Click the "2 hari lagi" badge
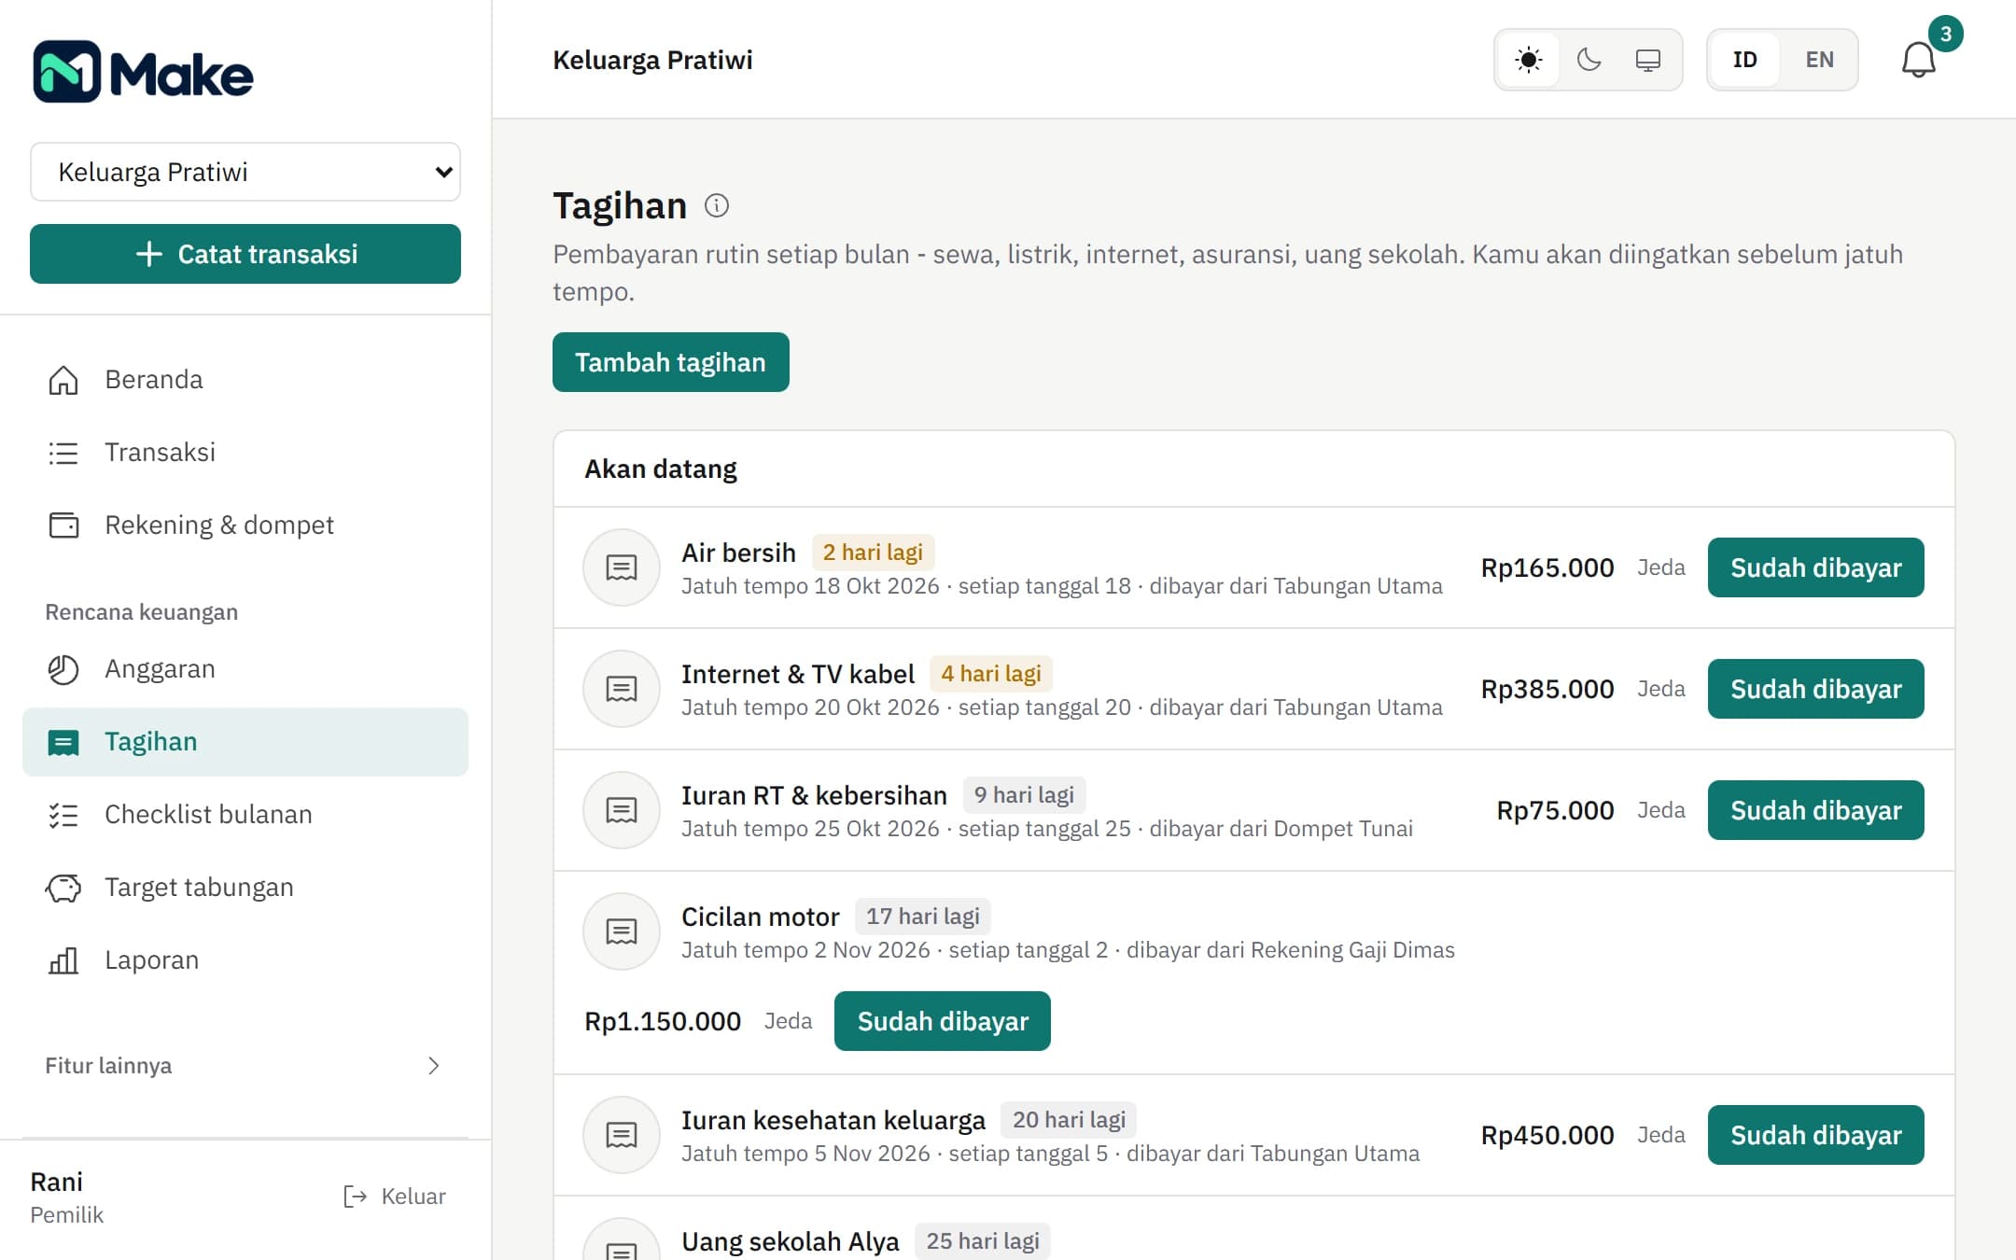This screenshot has width=2016, height=1260. tap(873, 553)
